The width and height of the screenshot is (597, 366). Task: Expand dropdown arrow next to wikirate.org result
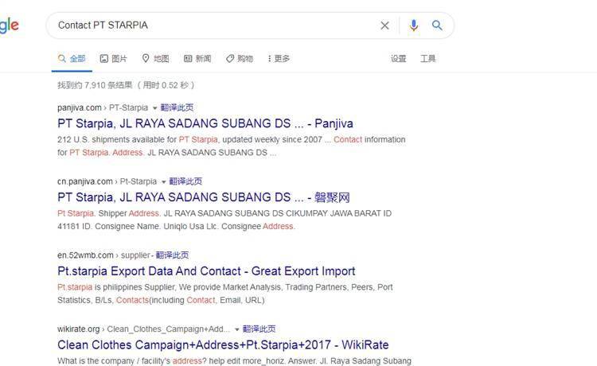(x=237, y=329)
